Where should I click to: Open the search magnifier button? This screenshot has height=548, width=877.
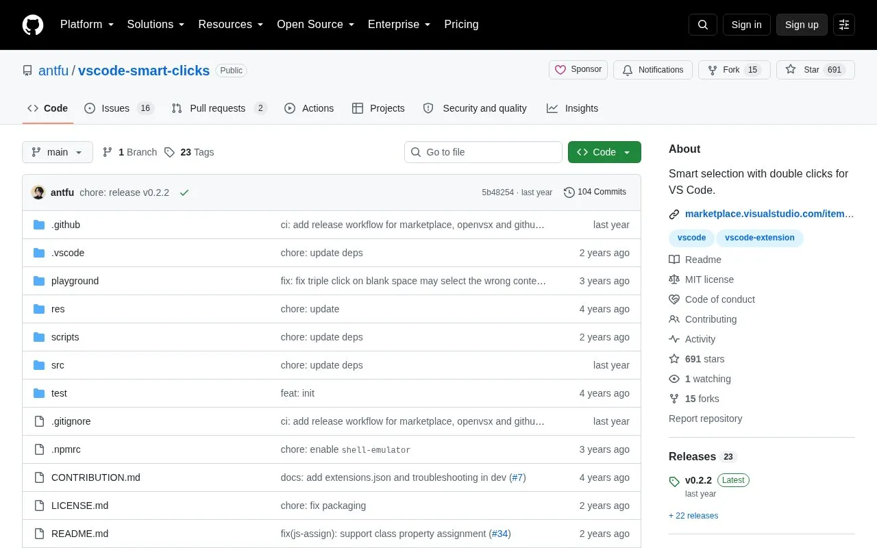(703, 25)
